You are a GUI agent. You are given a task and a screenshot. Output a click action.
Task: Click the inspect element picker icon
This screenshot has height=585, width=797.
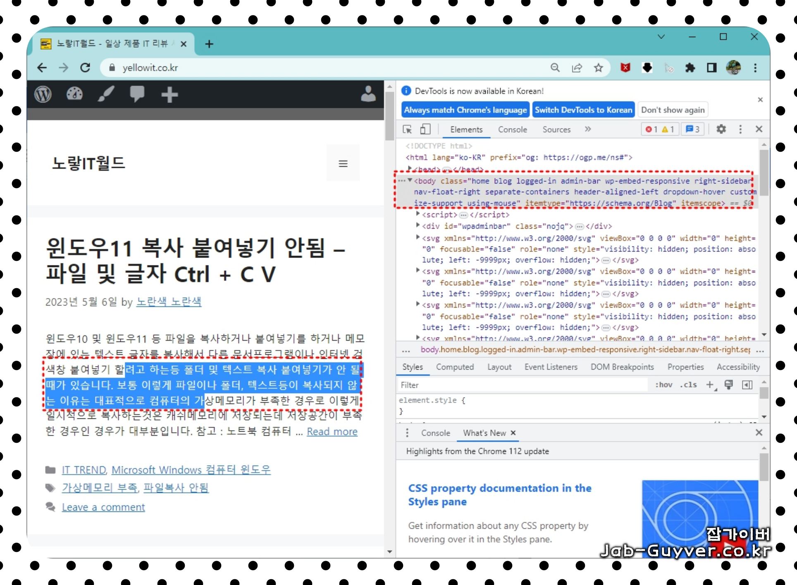pos(407,129)
